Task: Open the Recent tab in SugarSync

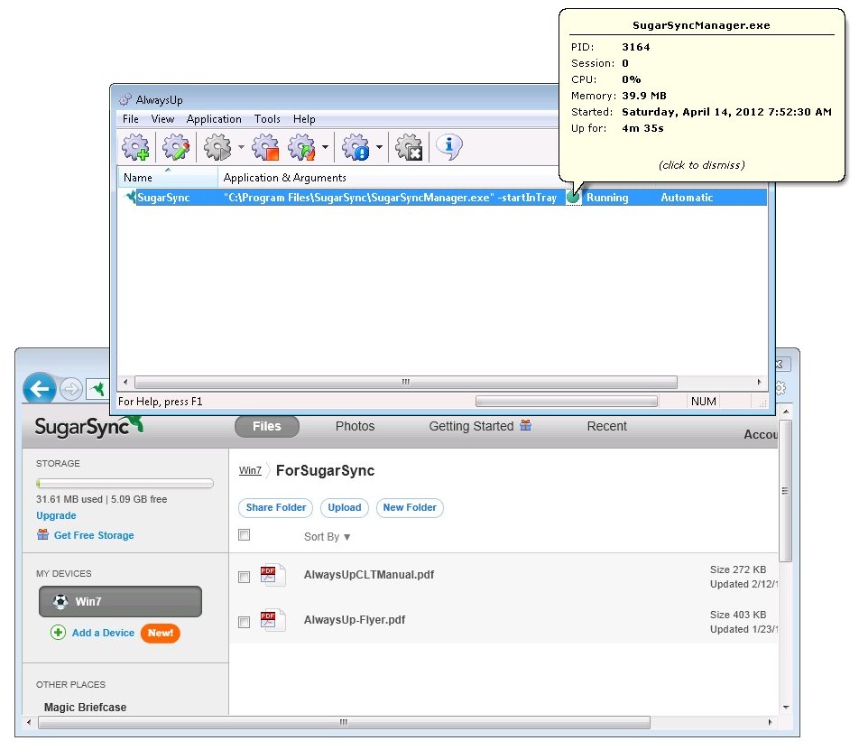Action: click(x=606, y=426)
